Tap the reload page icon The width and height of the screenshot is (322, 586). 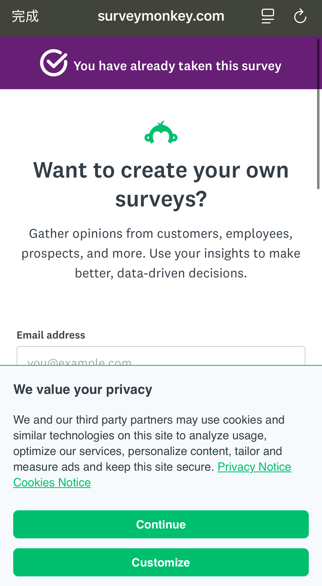click(x=300, y=16)
